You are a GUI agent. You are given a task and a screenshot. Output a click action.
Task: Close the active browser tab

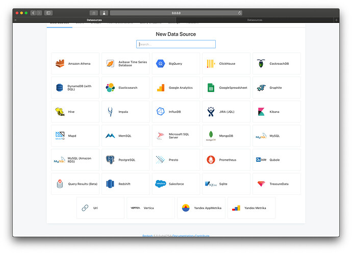pyautogui.click(x=15, y=20)
